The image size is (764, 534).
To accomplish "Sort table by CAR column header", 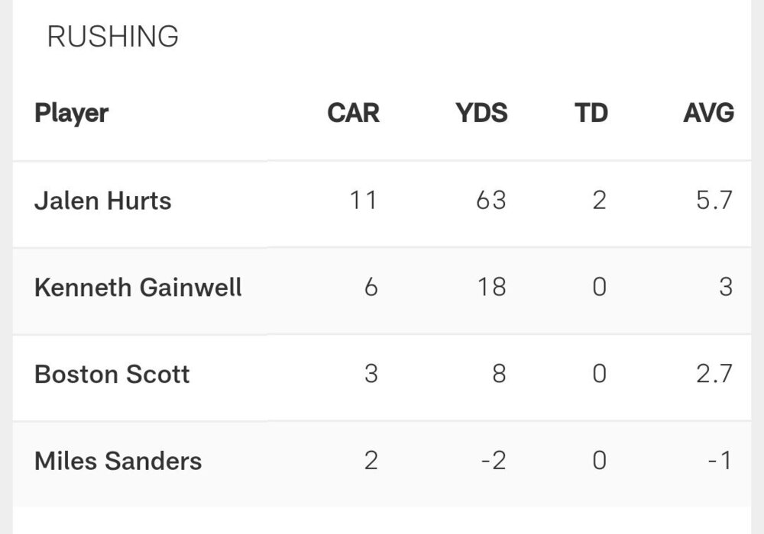I will click(353, 113).
